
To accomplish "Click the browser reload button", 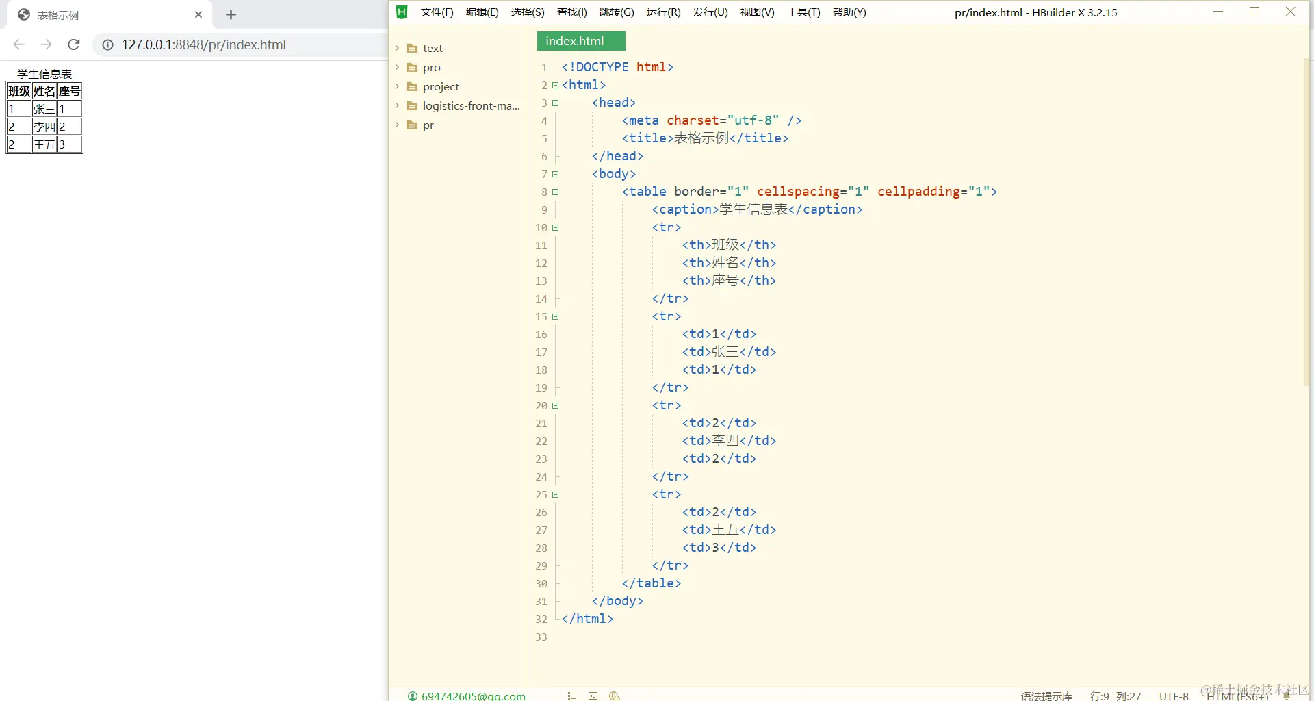I will tap(74, 44).
